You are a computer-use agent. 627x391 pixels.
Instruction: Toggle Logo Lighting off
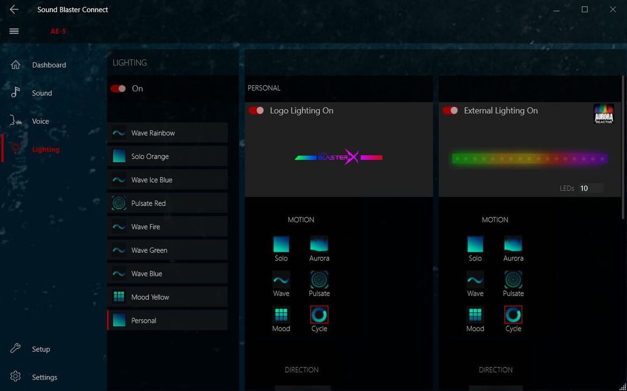(x=256, y=110)
